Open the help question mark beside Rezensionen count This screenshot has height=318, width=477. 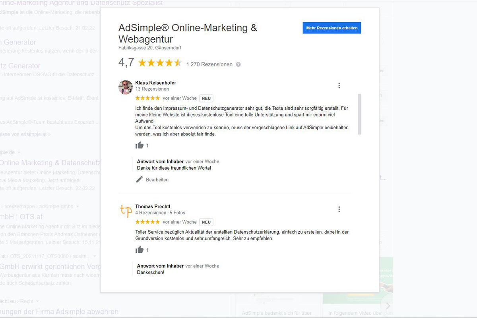(238, 64)
